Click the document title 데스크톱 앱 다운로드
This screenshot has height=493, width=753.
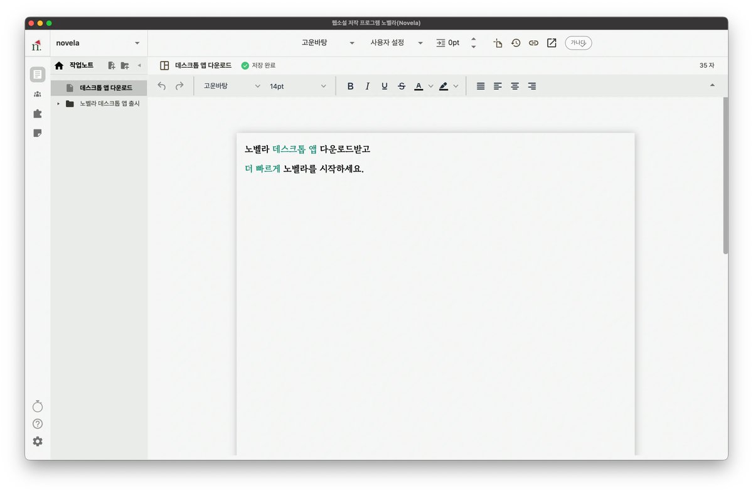(x=203, y=65)
